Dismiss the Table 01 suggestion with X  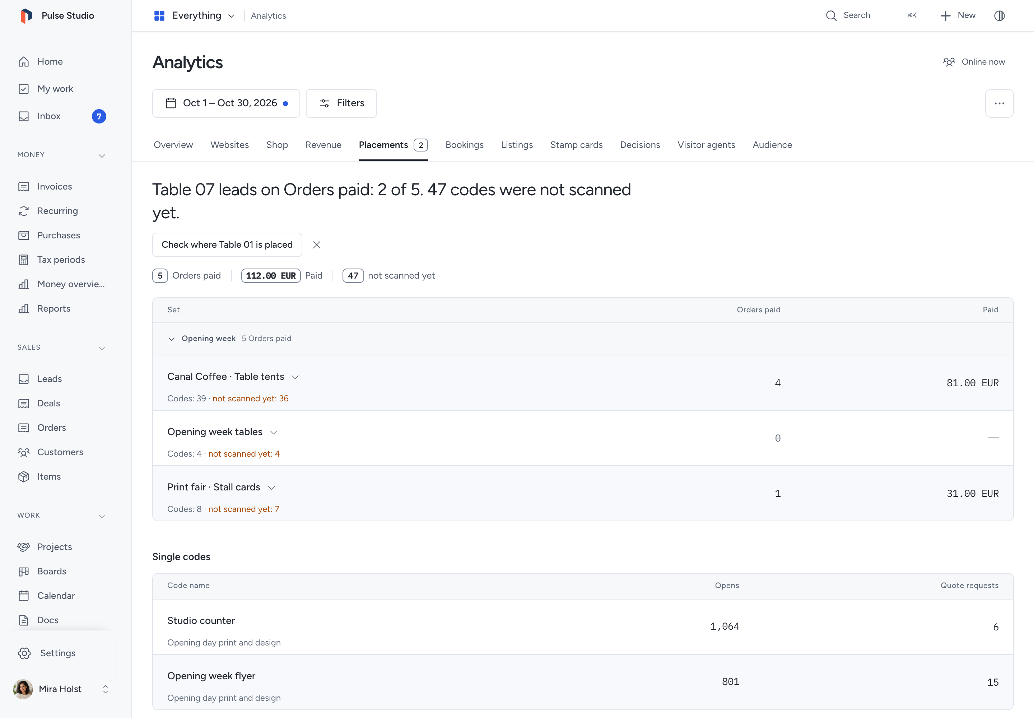point(317,245)
